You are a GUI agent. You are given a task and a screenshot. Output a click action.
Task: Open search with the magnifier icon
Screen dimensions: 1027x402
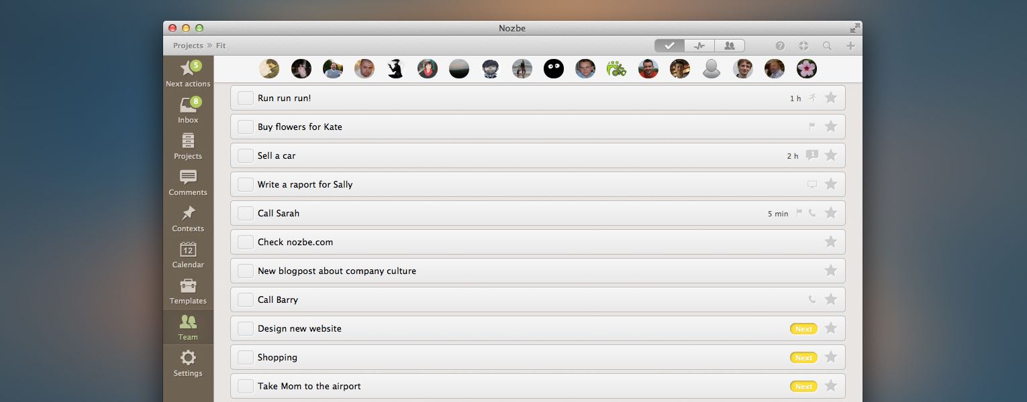click(827, 46)
